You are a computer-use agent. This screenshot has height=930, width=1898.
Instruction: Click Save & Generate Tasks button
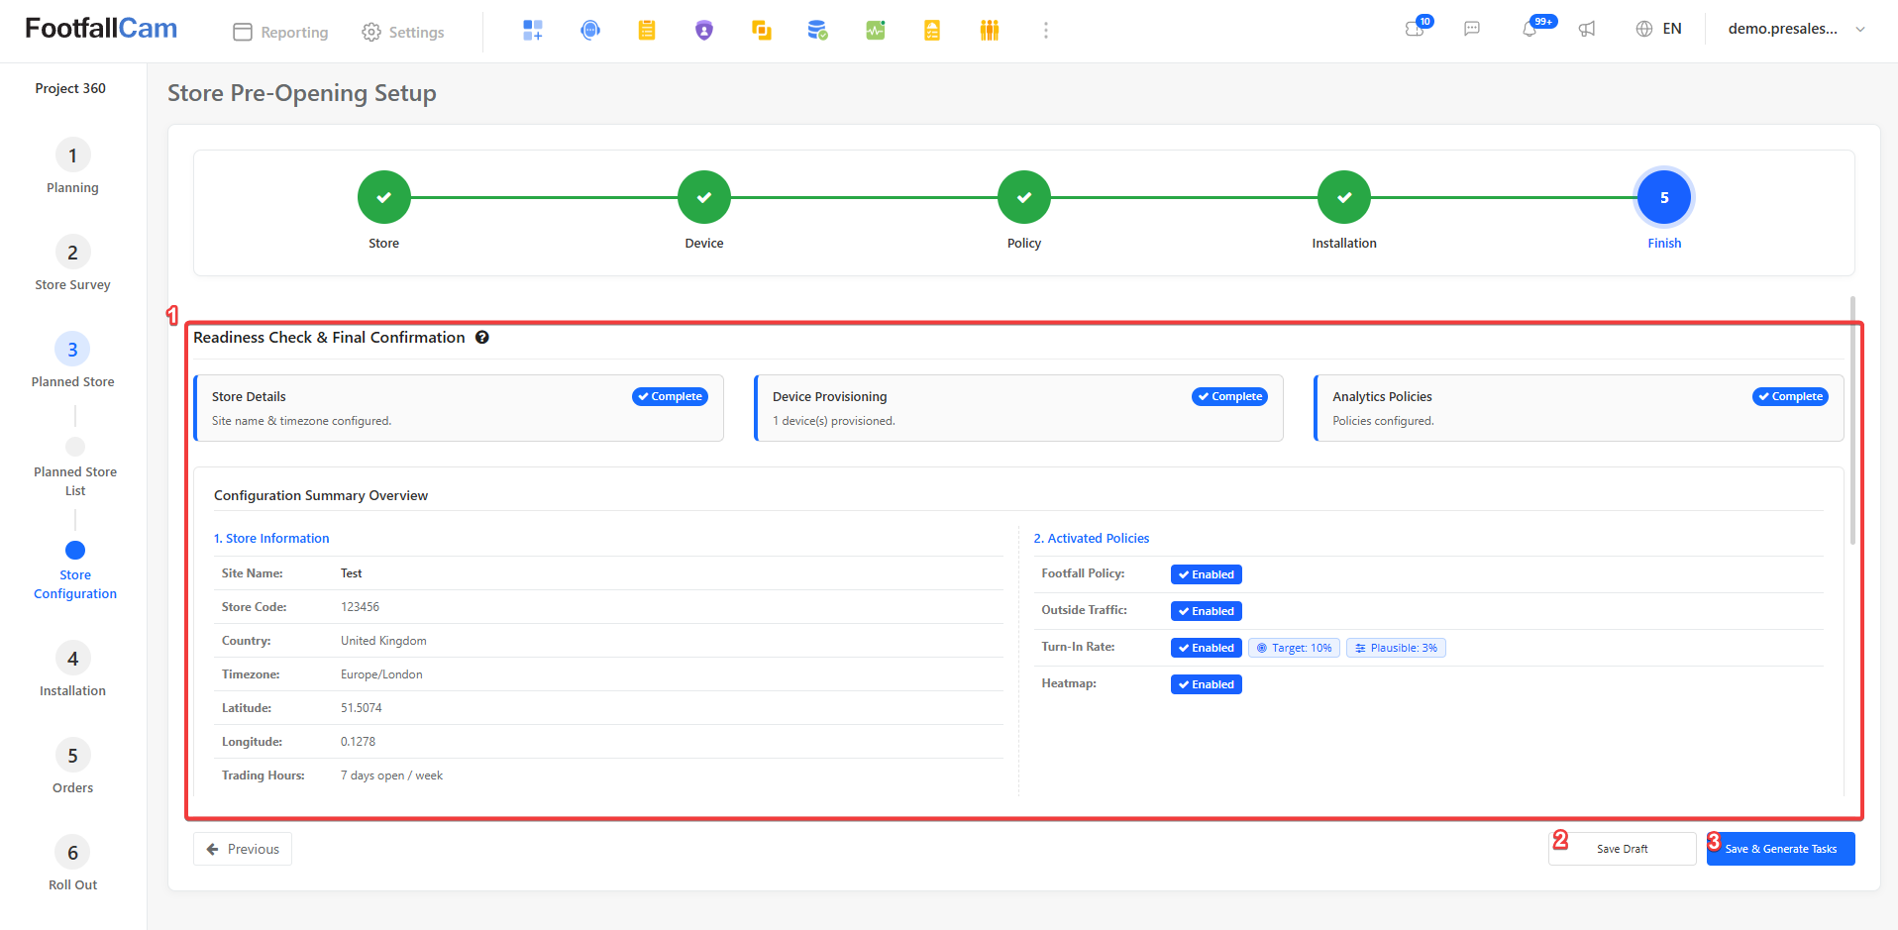[1781, 849]
